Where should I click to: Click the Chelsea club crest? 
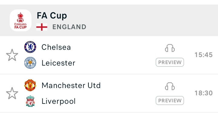click(30, 47)
